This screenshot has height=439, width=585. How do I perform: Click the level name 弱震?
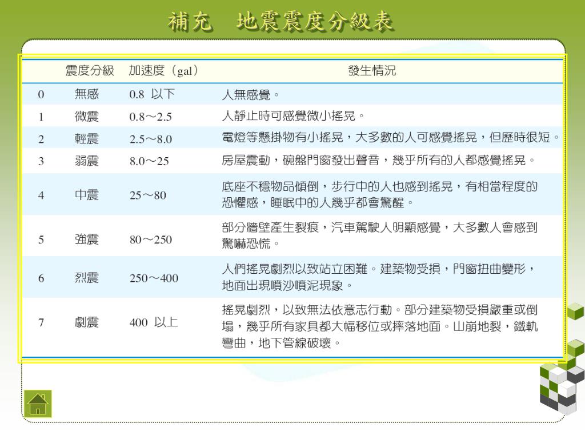(x=87, y=161)
